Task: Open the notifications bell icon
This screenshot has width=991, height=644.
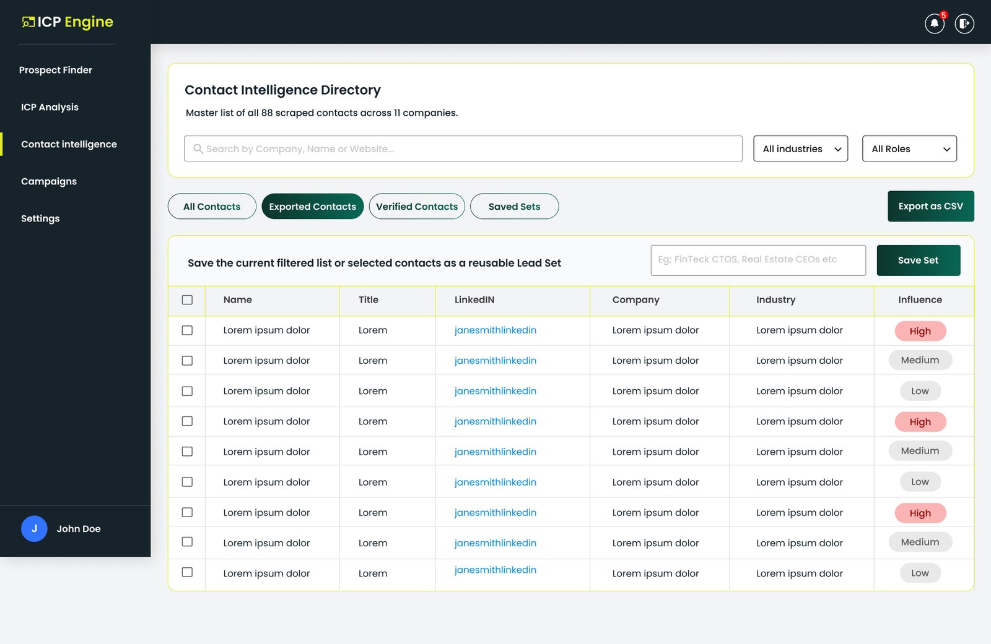Action: point(934,24)
